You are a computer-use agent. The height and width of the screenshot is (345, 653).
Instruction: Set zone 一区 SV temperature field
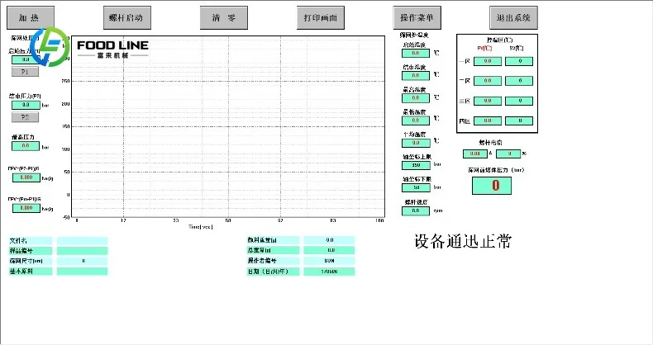tap(519, 61)
